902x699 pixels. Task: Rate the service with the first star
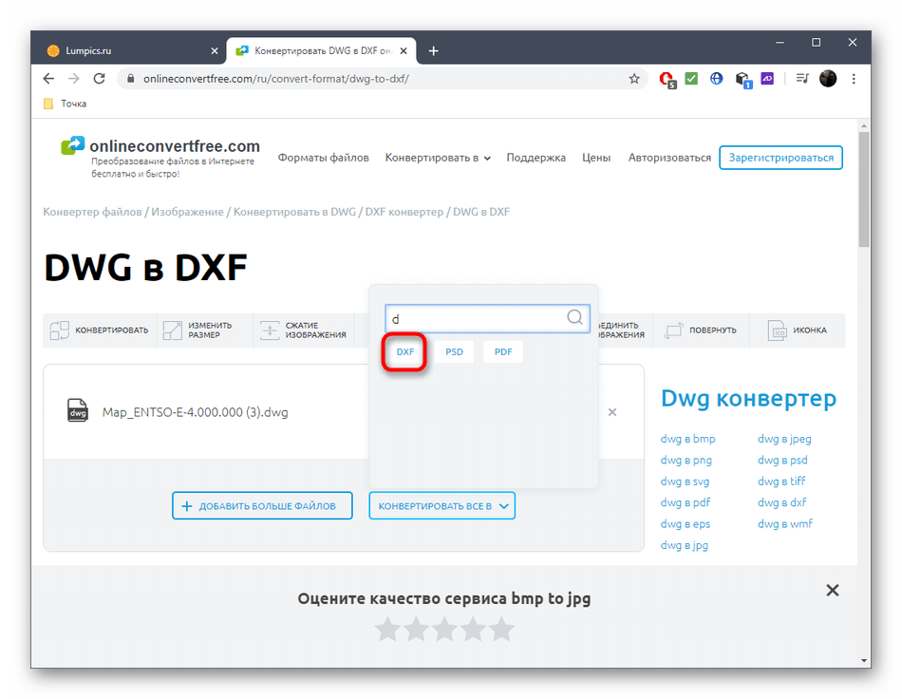387,629
